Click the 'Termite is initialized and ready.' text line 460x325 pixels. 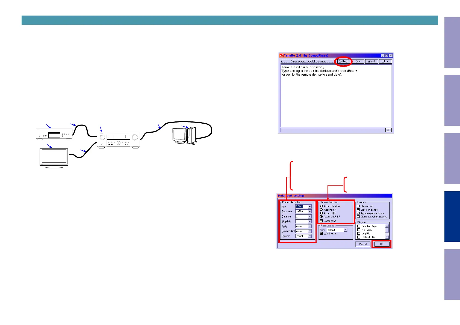[303, 67]
